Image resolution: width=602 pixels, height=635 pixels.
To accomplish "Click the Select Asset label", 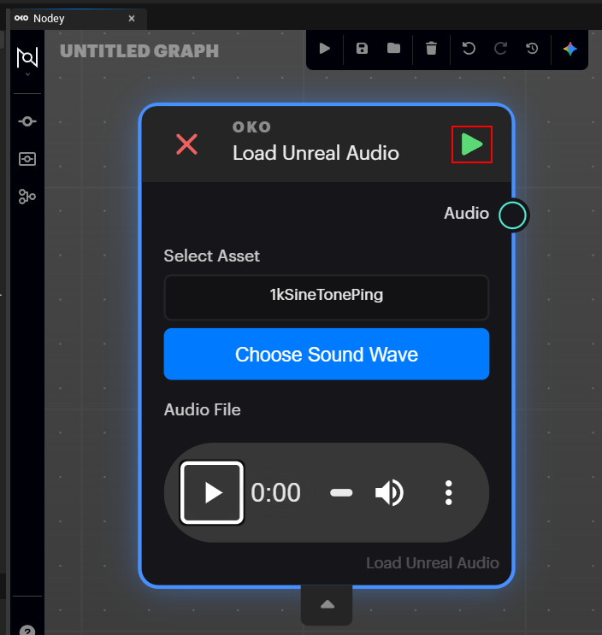I will coord(211,256).
